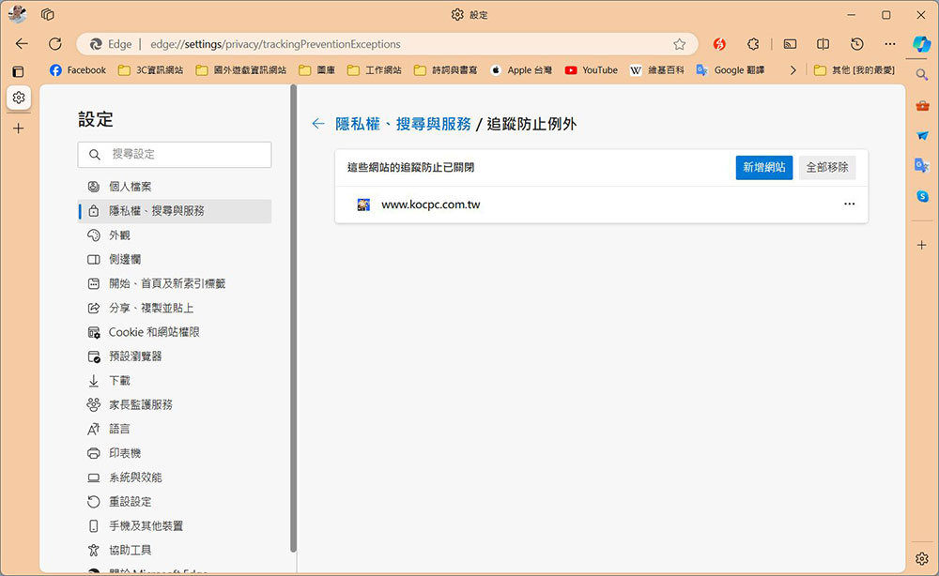The height and width of the screenshot is (576, 939).
Task: Open the workspaces icon near profile
Action: [x=48, y=14]
